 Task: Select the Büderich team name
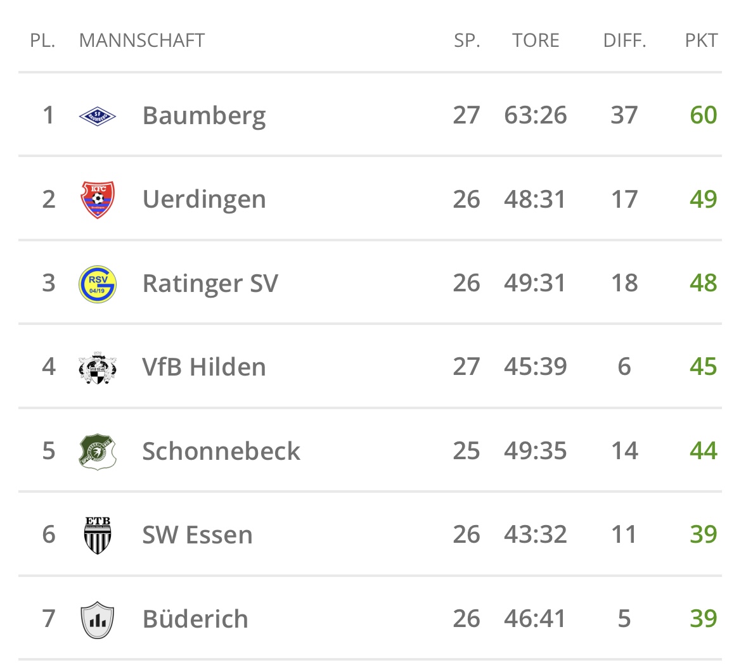195,619
